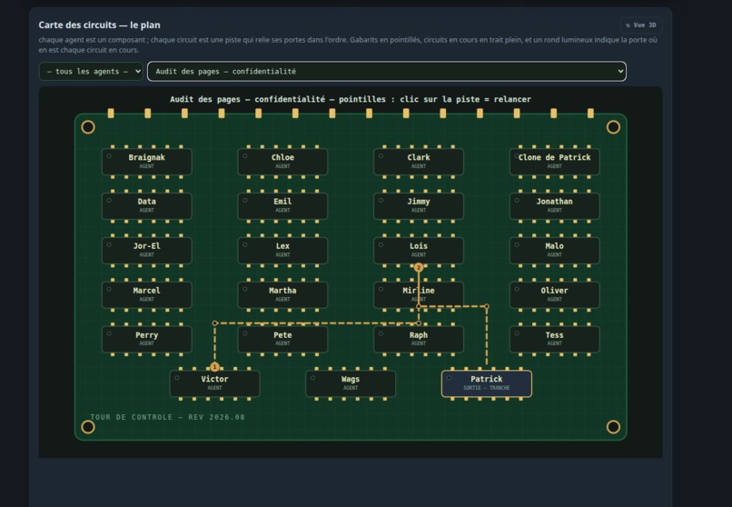Select the Raph agent chip
The width and height of the screenshot is (732, 507).
pyautogui.click(x=419, y=339)
